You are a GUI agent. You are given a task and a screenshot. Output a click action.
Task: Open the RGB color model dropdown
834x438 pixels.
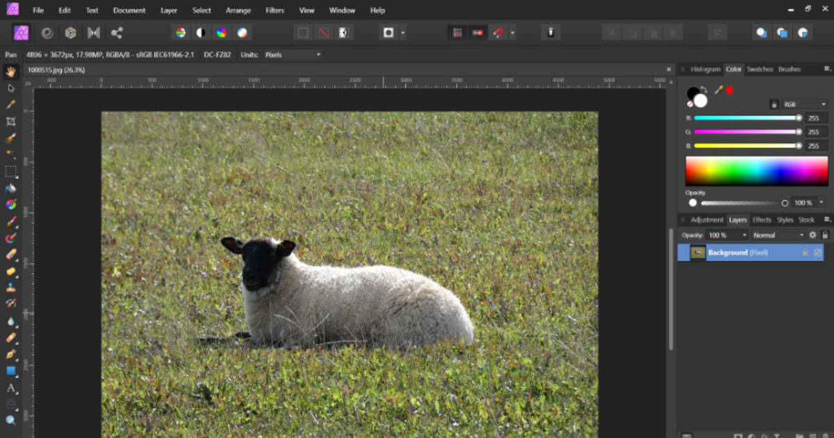point(805,104)
